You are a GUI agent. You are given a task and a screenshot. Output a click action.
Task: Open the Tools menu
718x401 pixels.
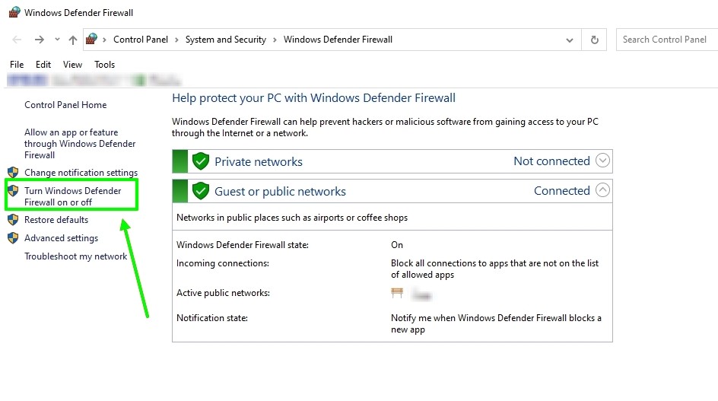click(x=104, y=65)
